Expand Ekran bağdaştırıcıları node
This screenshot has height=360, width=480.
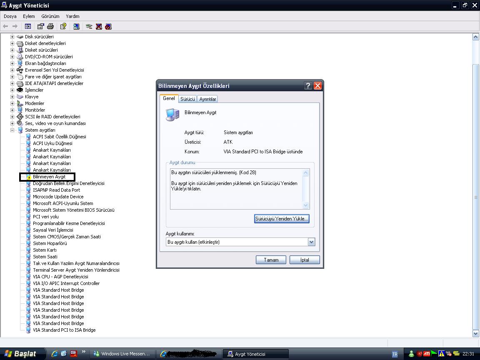pyautogui.click(x=12, y=63)
